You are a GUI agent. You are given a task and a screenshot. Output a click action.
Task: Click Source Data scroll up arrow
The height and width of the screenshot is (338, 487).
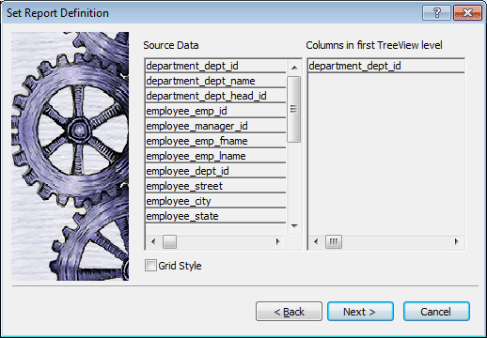tap(294, 68)
